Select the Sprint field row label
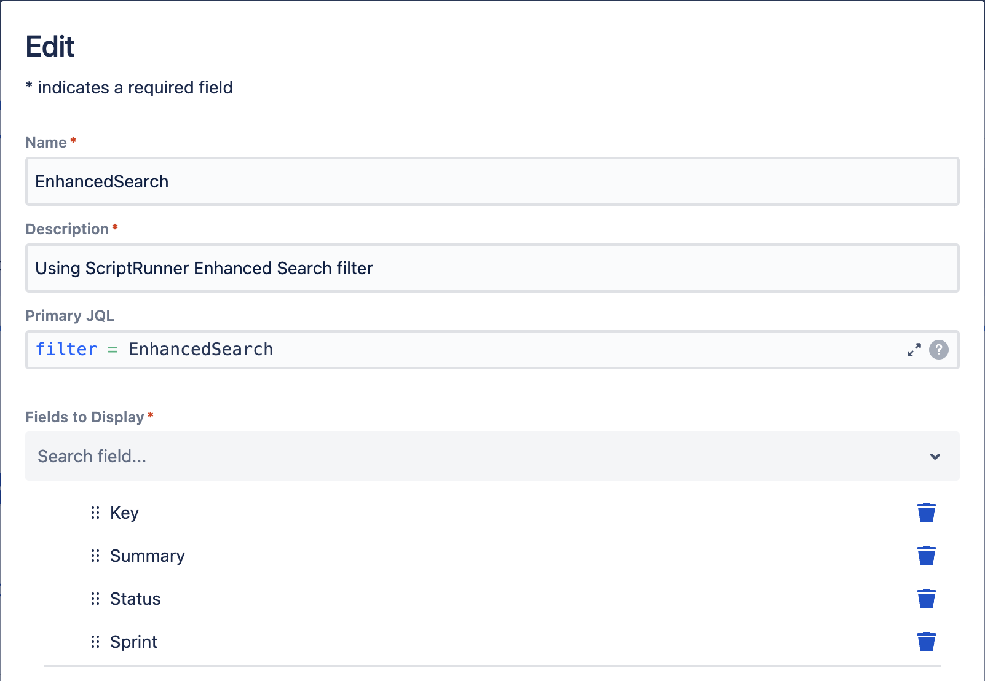Viewport: 985px width, 681px height. (x=133, y=642)
